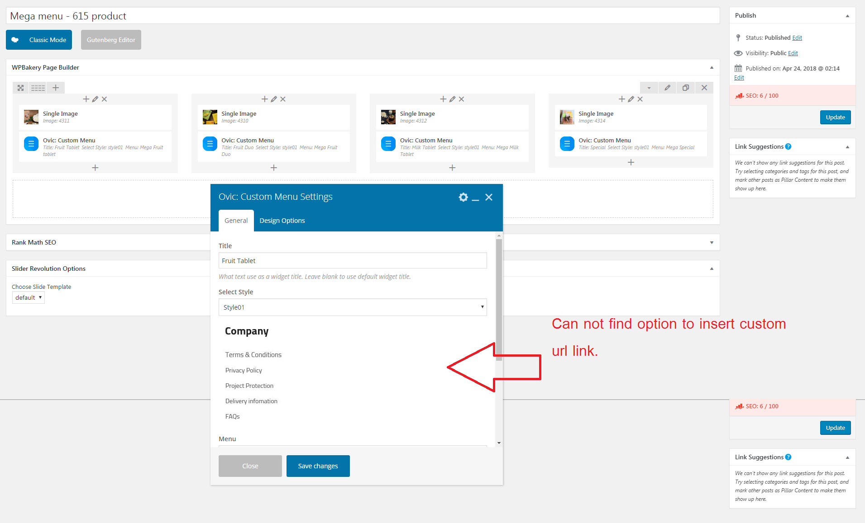This screenshot has height=523, width=865.
Task: Clone the row with duplicate icon
Action: tap(686, 88)
